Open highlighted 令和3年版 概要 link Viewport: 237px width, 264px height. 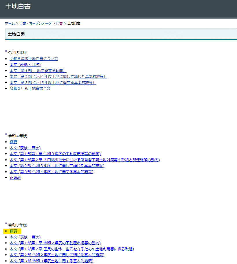pyautogui.click(x=13, y=231)
